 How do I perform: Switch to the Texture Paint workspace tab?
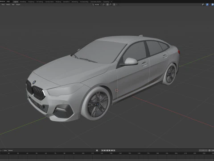click(49, 2)
